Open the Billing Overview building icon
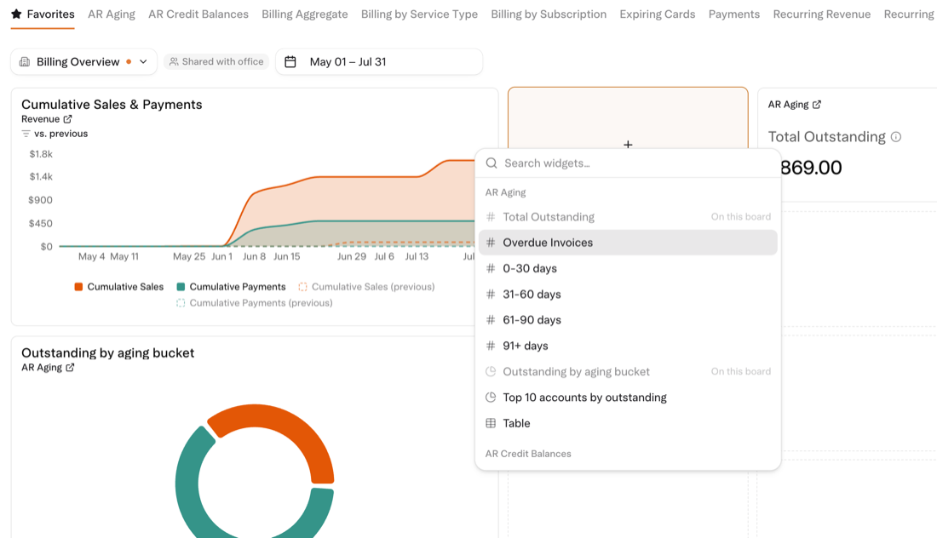937x538 pixels. [25, 61]
